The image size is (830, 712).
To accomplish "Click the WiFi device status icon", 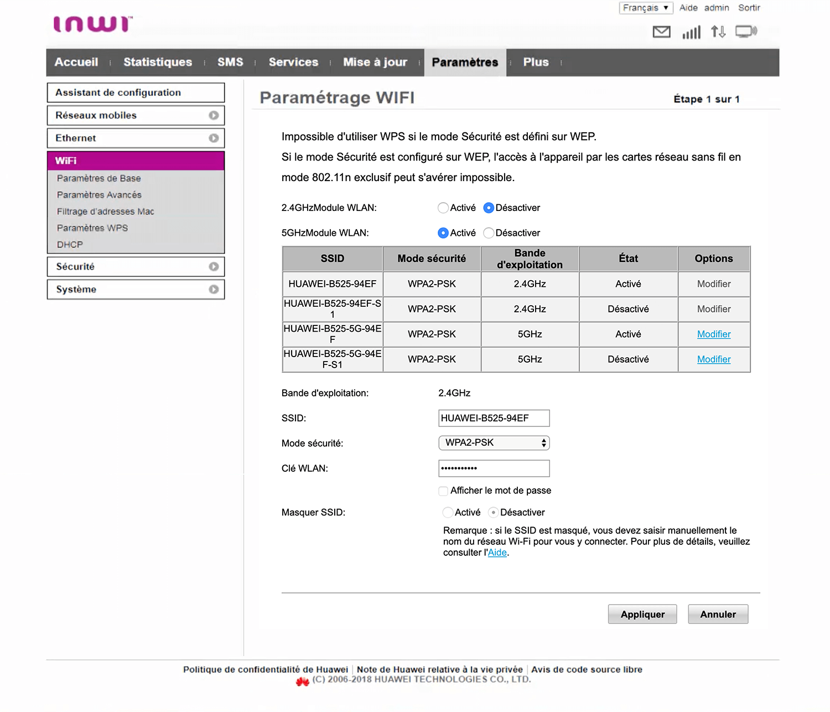I will [x=746, y=32].
